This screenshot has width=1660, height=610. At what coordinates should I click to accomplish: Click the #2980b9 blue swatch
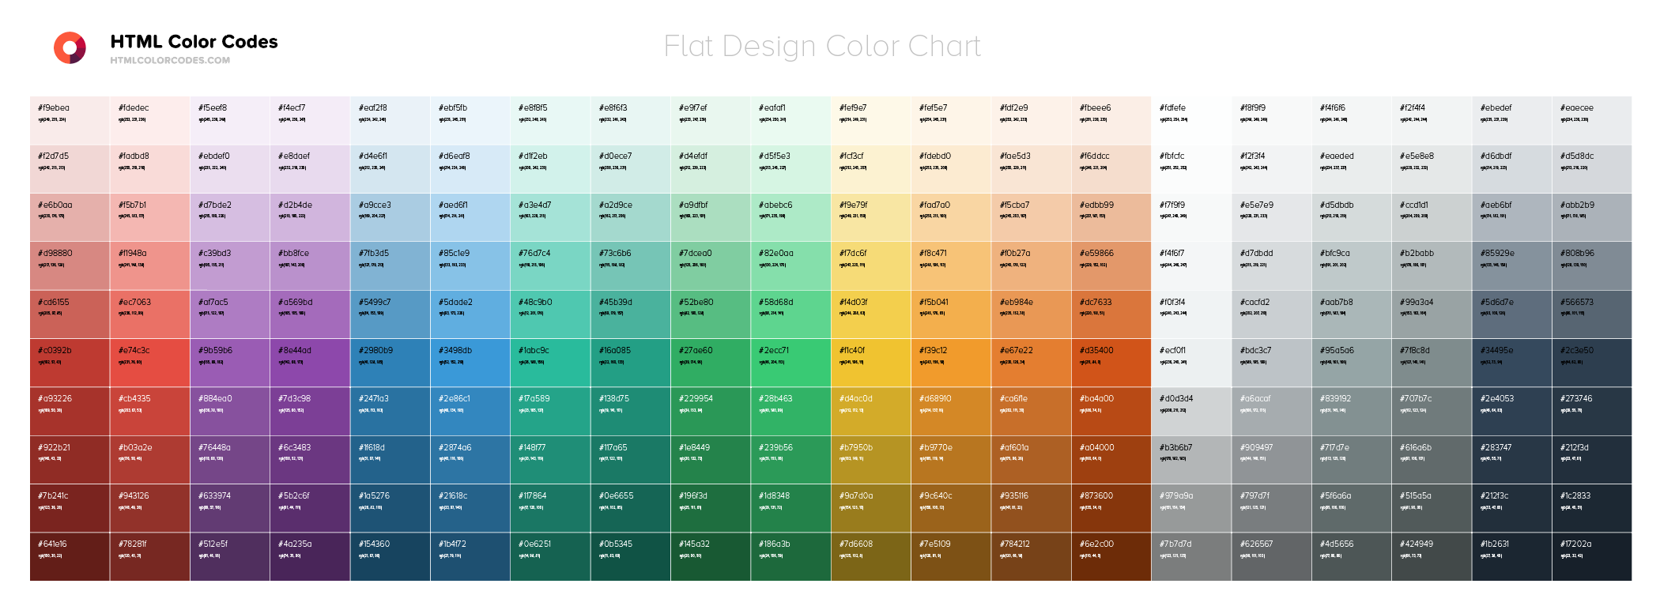[x=390, y=363]
